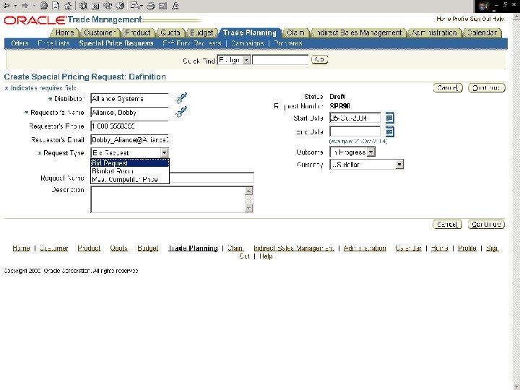This screenshot has width=520, height=390.
Task: Open the Start Date calendar picker icon
Action: pos(390,118)
